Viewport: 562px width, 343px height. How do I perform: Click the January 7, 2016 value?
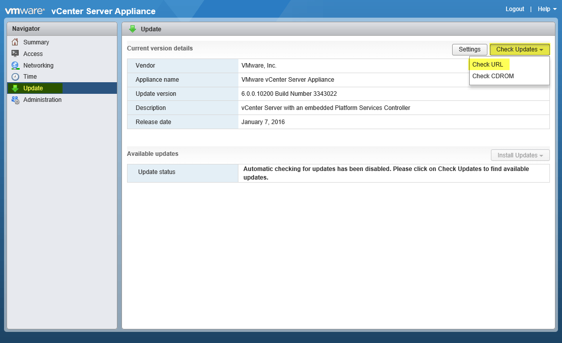tap(263, 122)
